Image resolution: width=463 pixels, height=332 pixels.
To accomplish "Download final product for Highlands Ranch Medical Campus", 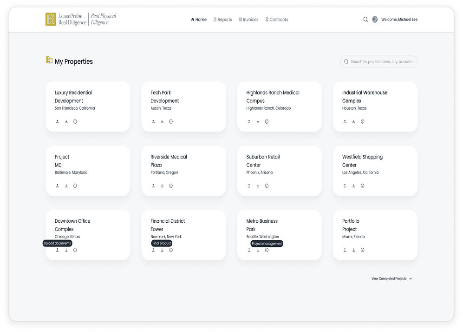I will tap(258, 121).
